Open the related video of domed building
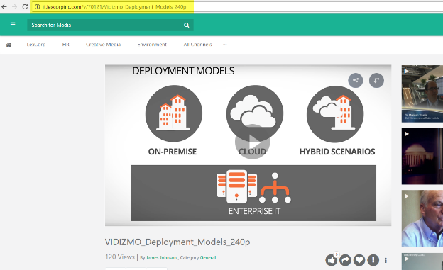This screenshot has width=443, height=270. tap(422, 156)
